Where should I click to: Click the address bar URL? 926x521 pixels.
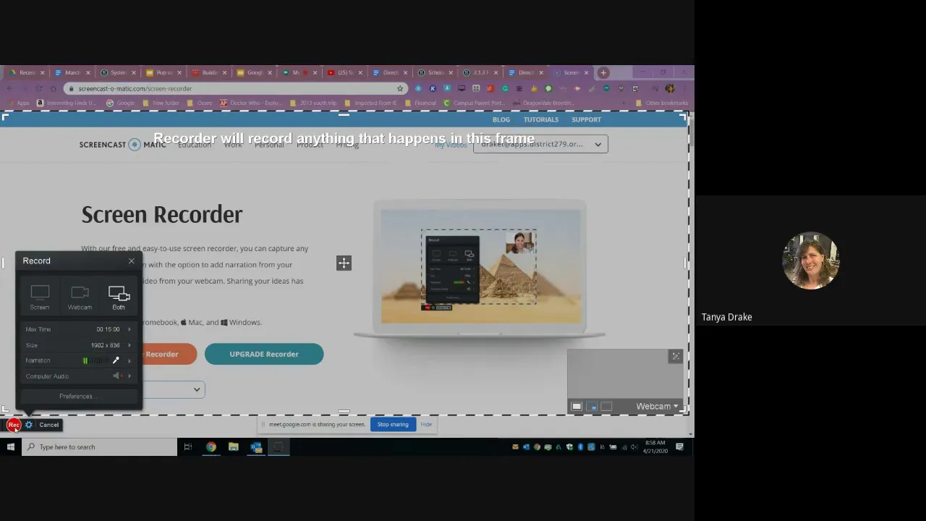[x=135, y=88]
